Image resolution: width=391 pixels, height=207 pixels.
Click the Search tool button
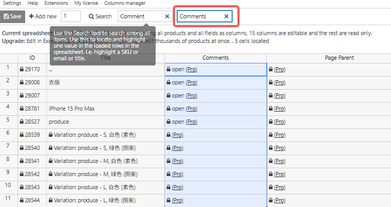pyautogui.click(x=100, y=16)
